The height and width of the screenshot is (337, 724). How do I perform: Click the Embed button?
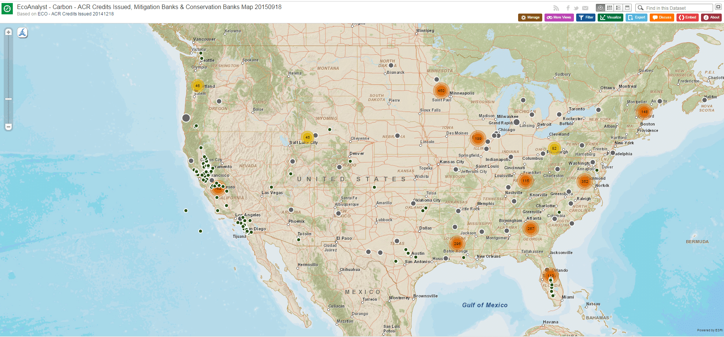point(687,17)
